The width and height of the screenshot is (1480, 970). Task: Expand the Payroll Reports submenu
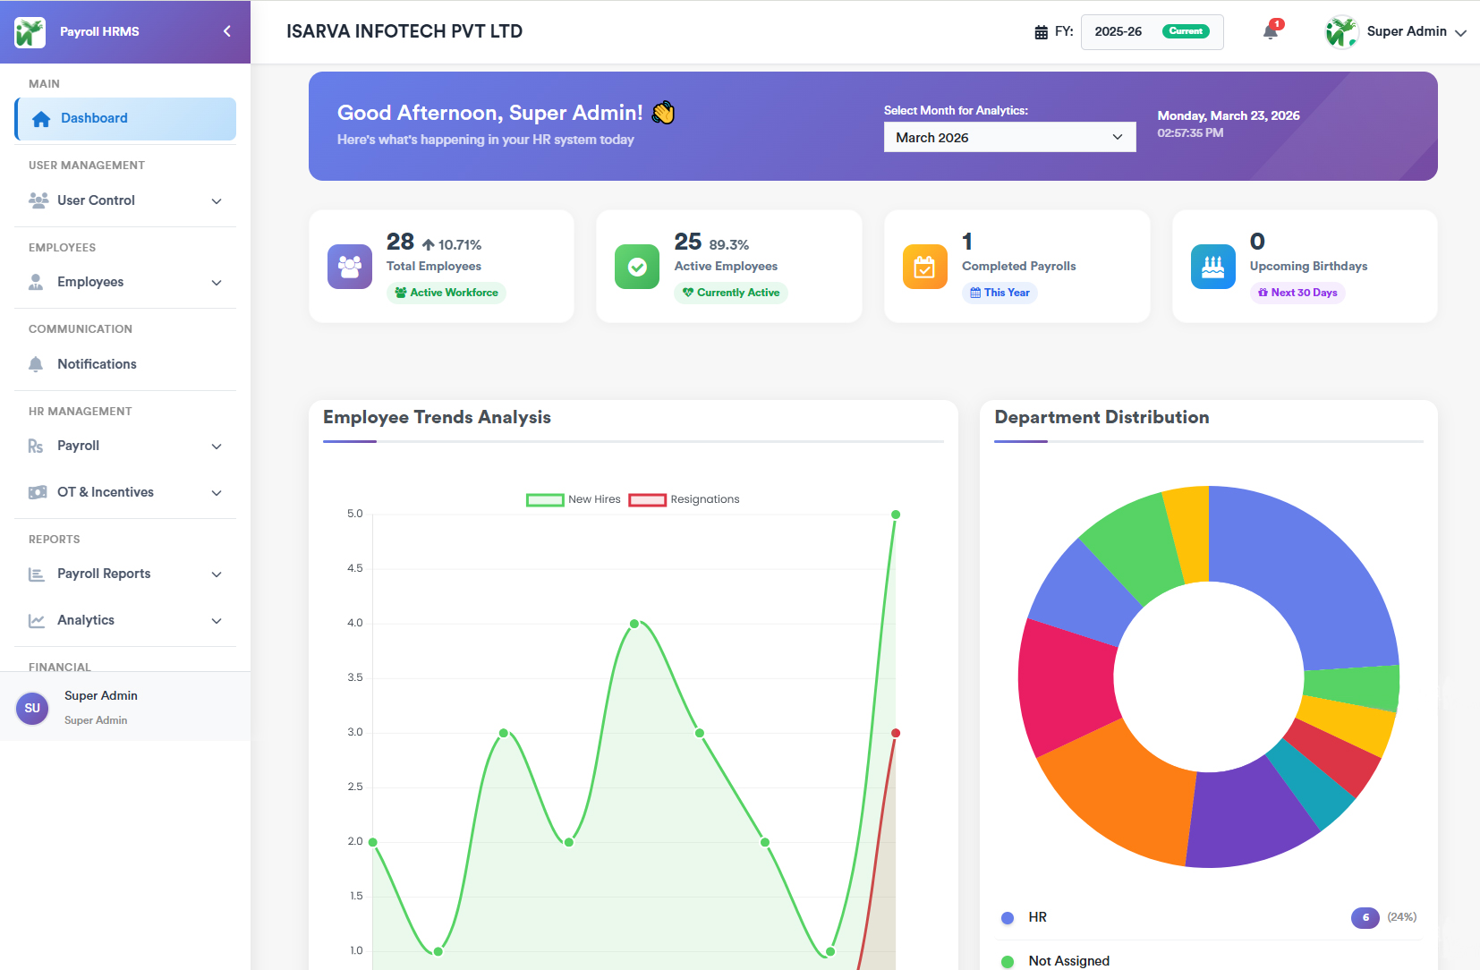pos(125,574)
